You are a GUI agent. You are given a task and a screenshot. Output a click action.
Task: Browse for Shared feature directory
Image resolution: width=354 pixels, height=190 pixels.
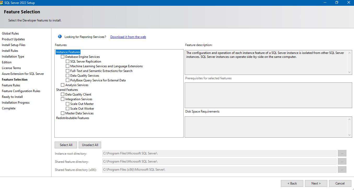[x=342, y=161]
